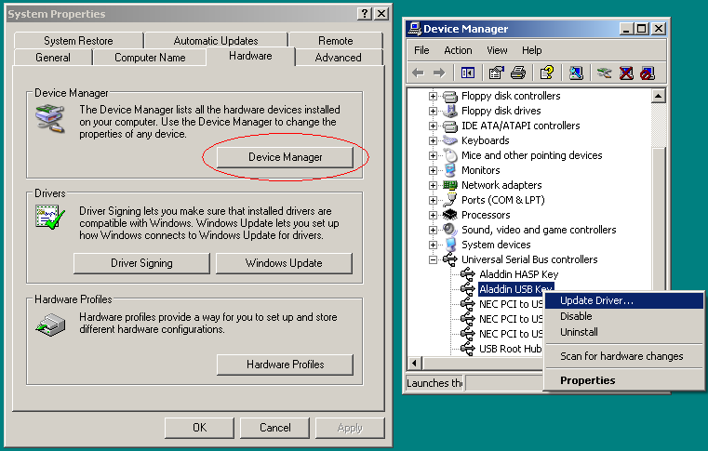The height and width of the screenshot is (451, 708).
Task: Open the Hardware Profiles button
Action: pyautogui.click(x=285, y=365)
